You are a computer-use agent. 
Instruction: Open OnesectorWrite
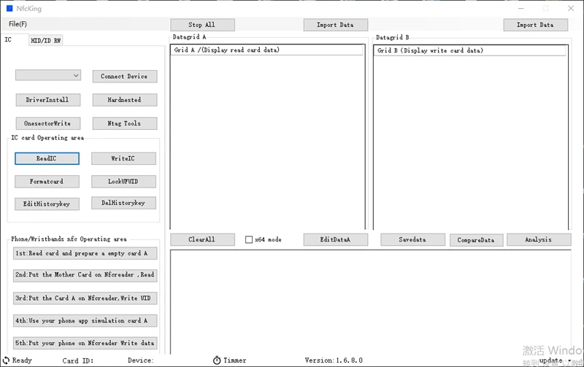click(48, 123)
